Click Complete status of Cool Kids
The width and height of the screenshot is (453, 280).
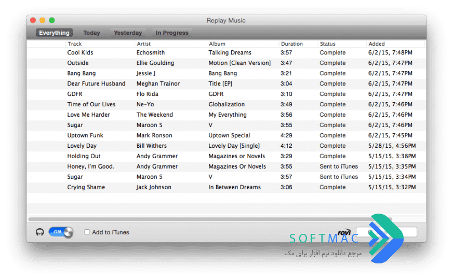(332, 52)
